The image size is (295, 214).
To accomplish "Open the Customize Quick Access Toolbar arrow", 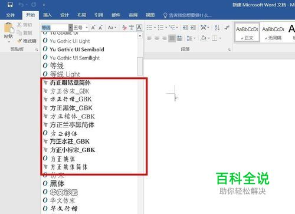I will [x=44, y=5].
